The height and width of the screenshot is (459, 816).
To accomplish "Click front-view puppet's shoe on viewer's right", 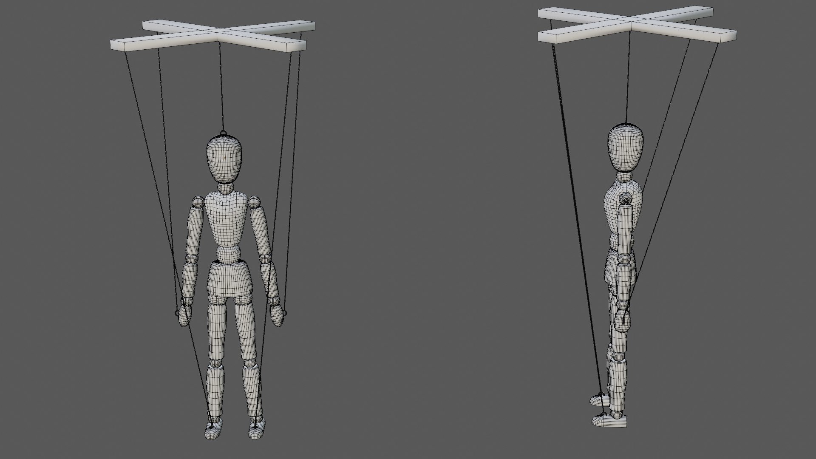I will (256, 428).
